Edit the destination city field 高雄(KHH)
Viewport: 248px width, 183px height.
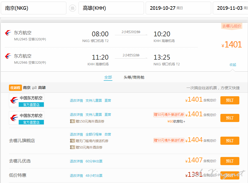point(111,8)
